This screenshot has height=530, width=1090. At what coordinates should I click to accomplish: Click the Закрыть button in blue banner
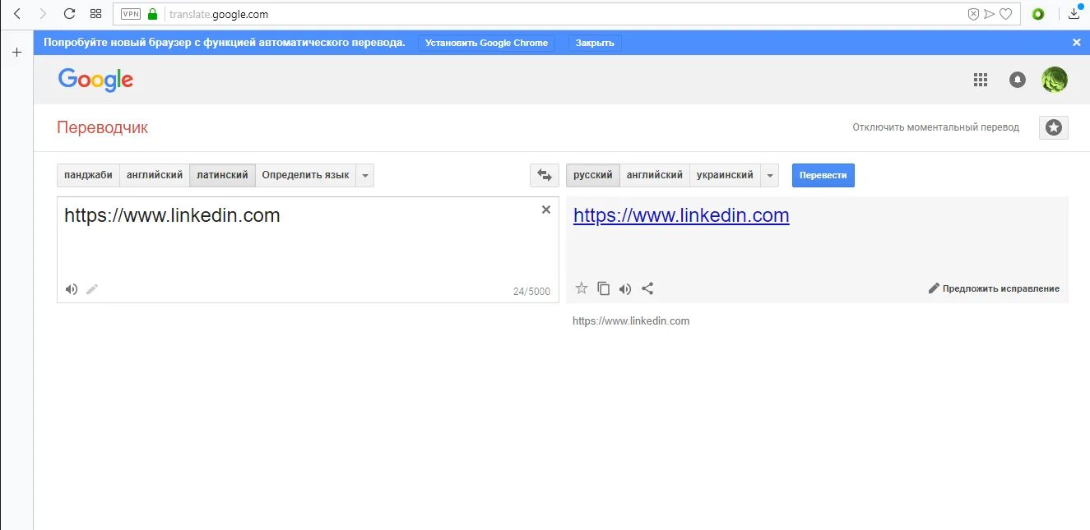(595, 43)
